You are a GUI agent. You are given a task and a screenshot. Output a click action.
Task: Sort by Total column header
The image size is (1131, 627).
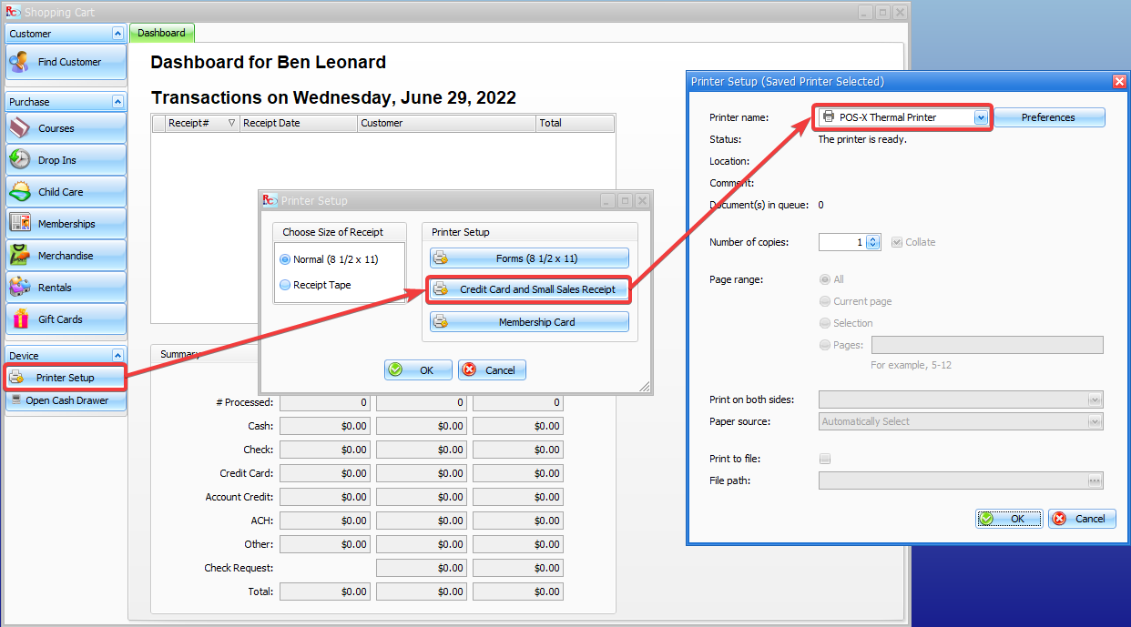tap(576, 123)
